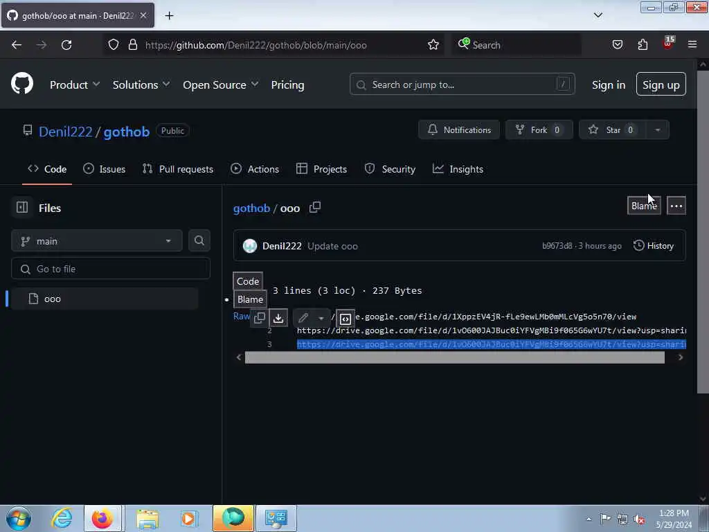Switch to the Code tab
Image resolution: width=709 pixels, height=532 pixels.
(47, 169)
